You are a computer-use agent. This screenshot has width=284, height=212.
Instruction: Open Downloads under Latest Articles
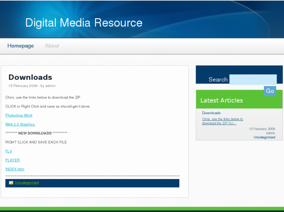(x=211, y=113)
